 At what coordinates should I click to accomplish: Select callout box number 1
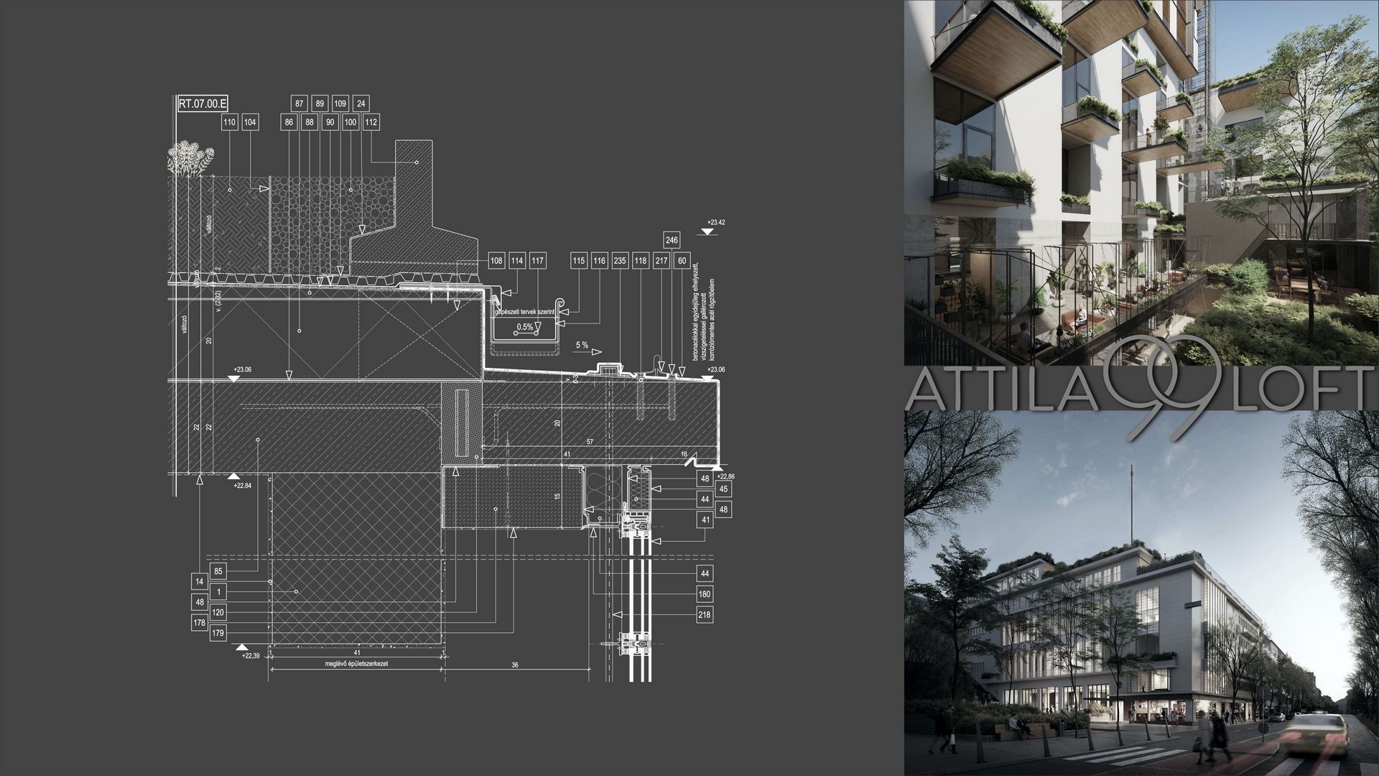[x=218, y=592]
